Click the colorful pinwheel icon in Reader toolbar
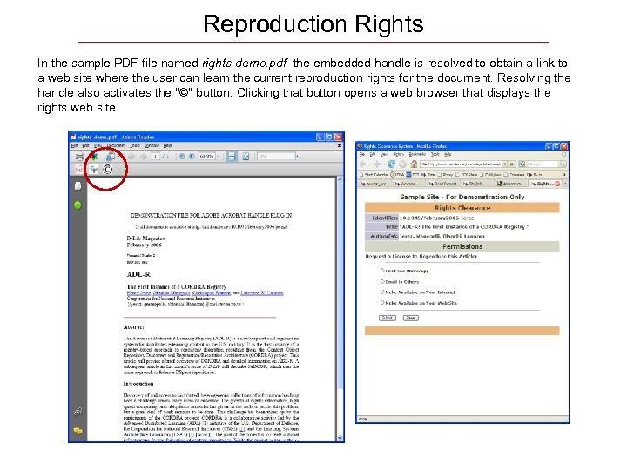 94,157
